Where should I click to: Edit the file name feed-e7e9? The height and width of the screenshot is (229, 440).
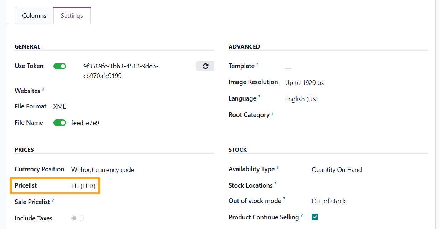coord(143,123)
